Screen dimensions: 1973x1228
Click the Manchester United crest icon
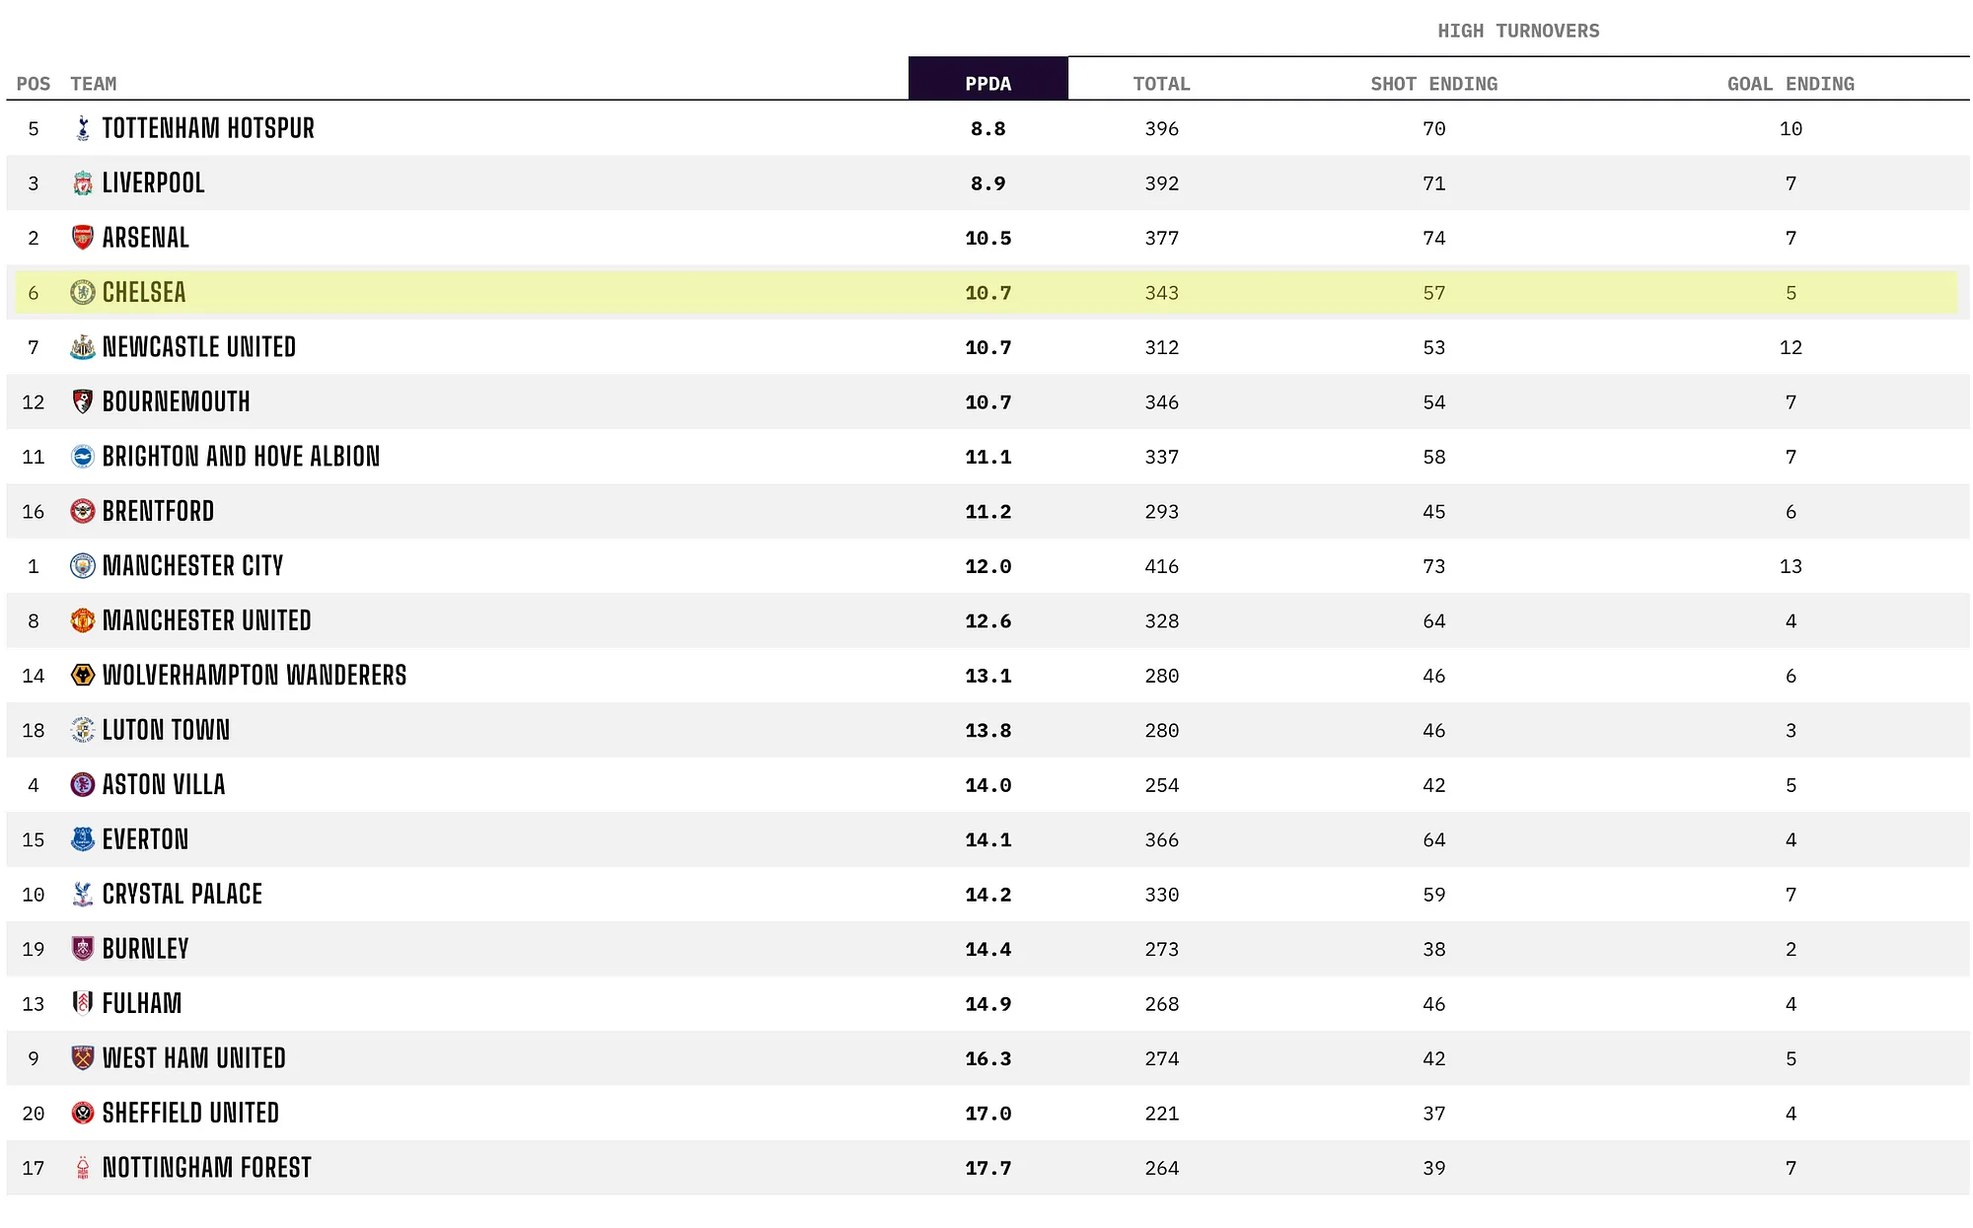[83, 620]
